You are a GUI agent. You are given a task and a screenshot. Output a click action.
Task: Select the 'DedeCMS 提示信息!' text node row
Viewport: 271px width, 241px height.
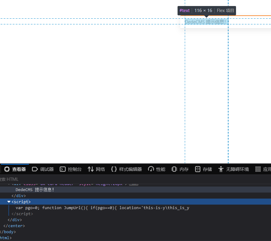pos(136,190)
